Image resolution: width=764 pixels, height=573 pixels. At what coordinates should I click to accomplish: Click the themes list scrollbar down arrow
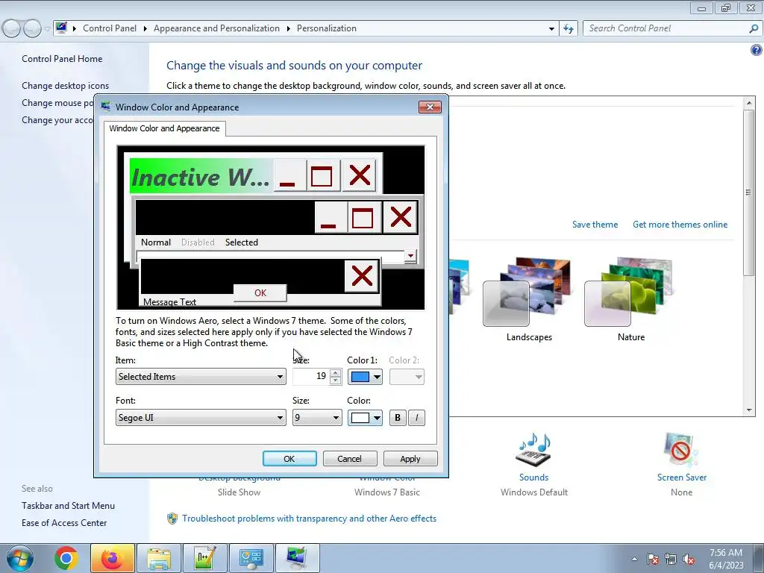(749, 410)
